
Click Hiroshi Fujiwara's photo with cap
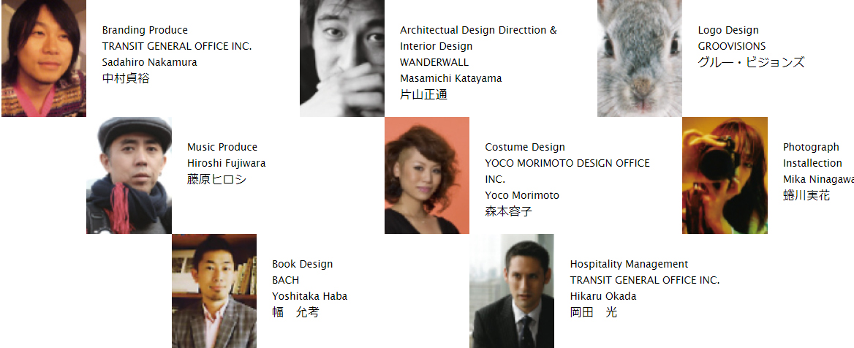point(129,175)
